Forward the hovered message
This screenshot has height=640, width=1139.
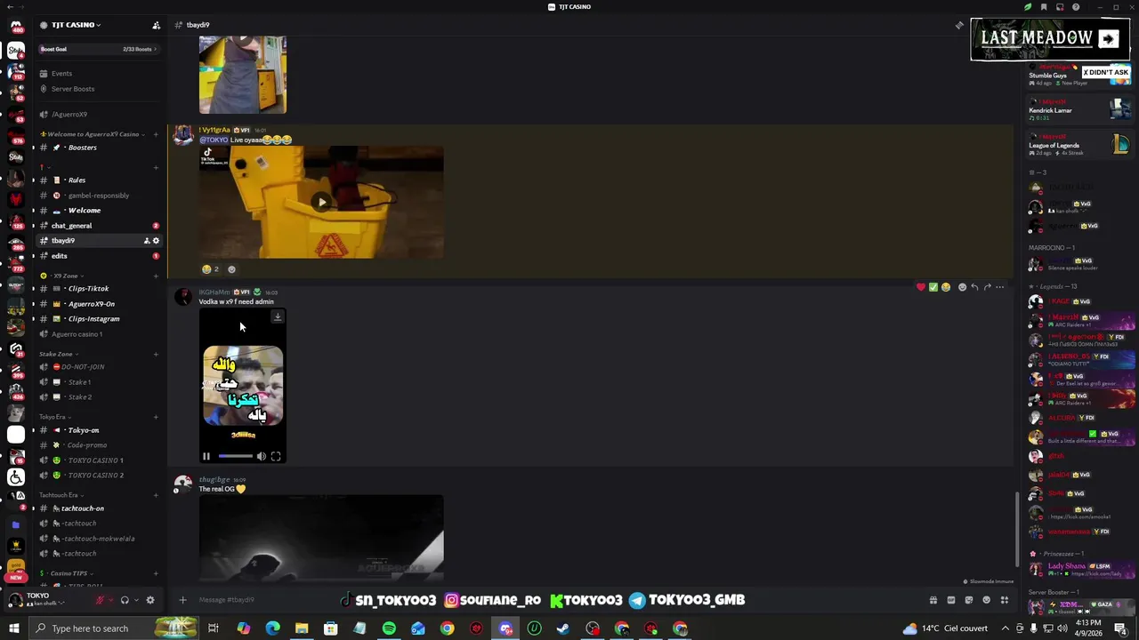pyautogui.click(x=987, y=287)
